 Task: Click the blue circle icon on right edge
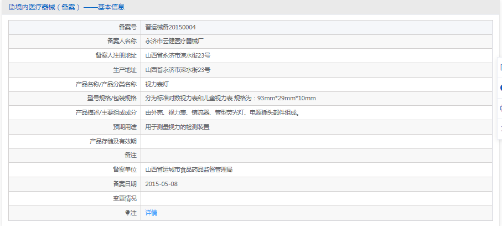pyautogui.click(x=500, y=88)
